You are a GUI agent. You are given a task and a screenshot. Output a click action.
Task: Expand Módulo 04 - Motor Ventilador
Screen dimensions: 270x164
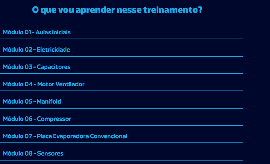tap(121, 84)
